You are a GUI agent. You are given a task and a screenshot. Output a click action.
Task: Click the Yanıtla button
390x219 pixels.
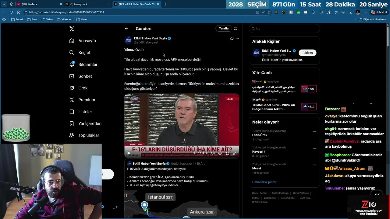click(224, 28)
